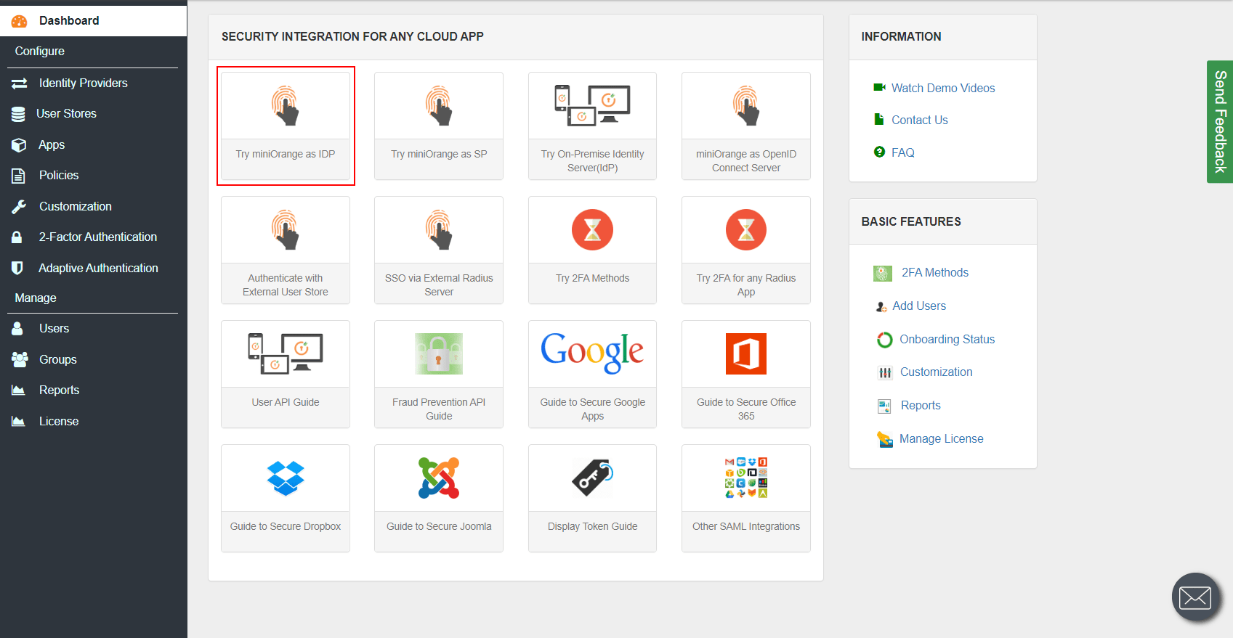Click the Users person icon
Viewport: 1233px width, 638px height.
[x=17, y=329]
